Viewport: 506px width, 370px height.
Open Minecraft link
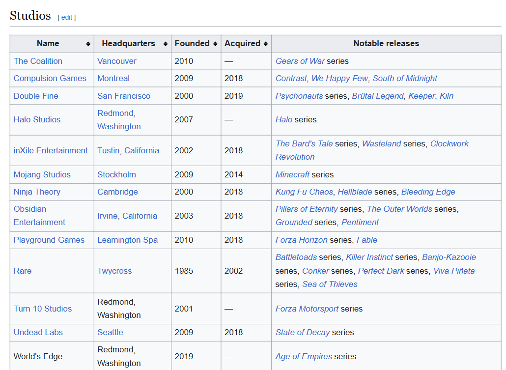click(x=292, y=174)
